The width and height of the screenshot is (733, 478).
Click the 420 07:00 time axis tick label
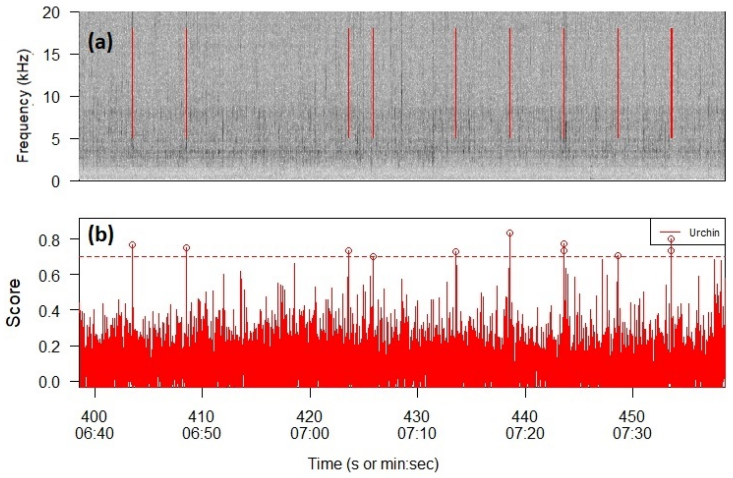click(x=310, y=425)
